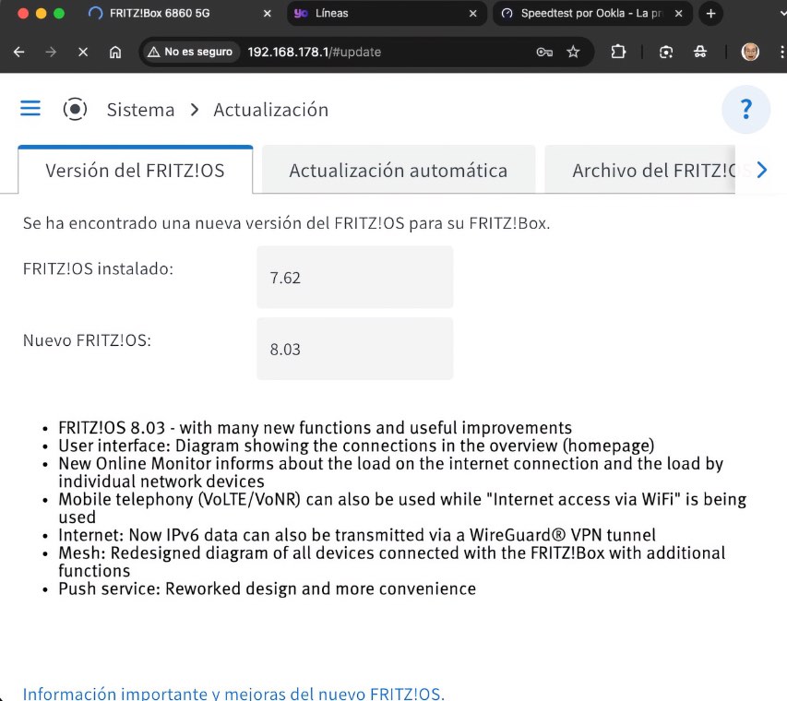Click the 'Nuevo FRITZ!OS:' label
787x701 pixels.
pyautogui.click(x=87, y=340)
